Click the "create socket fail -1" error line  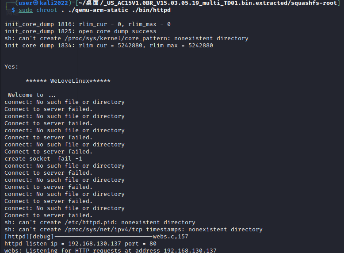pos(43,159)
